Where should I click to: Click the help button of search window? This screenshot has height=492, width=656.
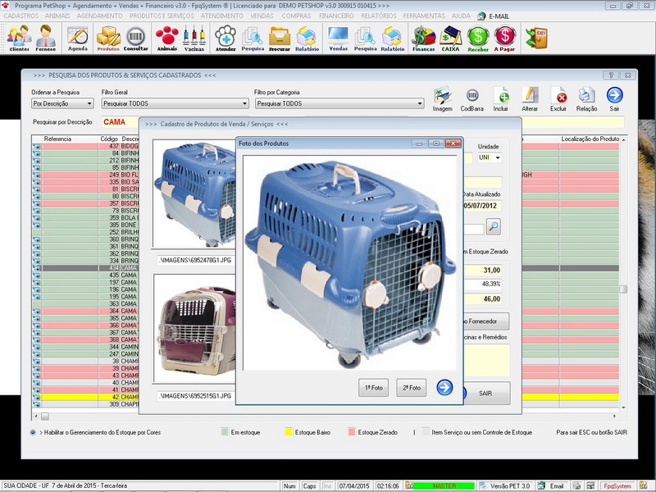pyautogui.click(x=611, y=75)
